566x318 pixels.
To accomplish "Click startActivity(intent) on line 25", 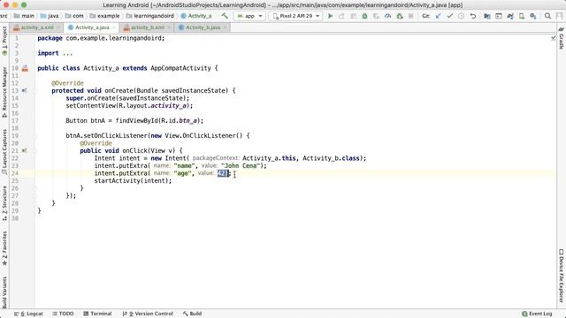I will click(x=134, y=180).
